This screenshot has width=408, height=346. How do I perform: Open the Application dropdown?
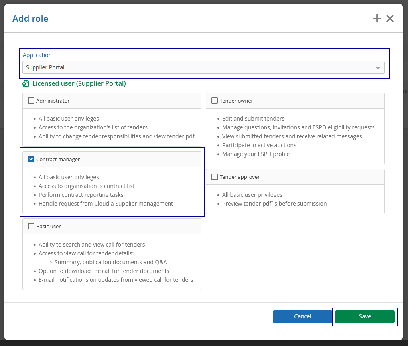click(203, 67)
